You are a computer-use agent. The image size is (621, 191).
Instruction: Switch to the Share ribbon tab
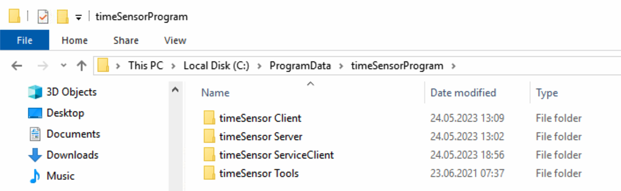coord(126,40)
